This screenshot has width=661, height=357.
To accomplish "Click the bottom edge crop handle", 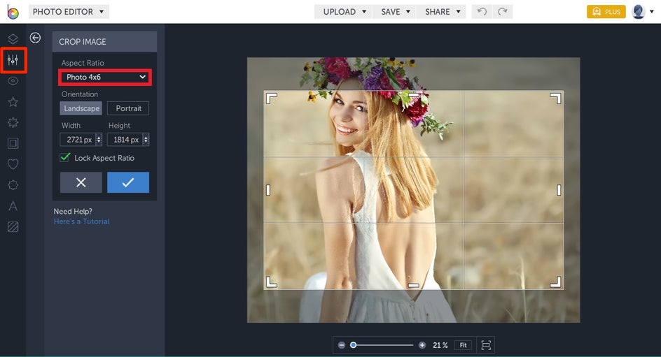I will (x=414, y=286).
